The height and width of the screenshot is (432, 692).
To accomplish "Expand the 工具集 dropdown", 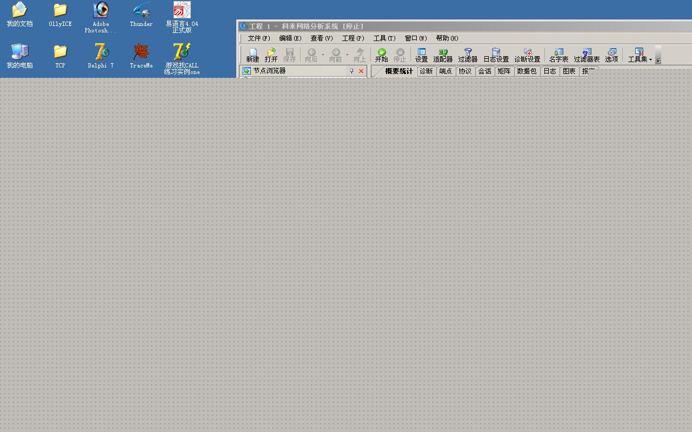I will point(650,59).
